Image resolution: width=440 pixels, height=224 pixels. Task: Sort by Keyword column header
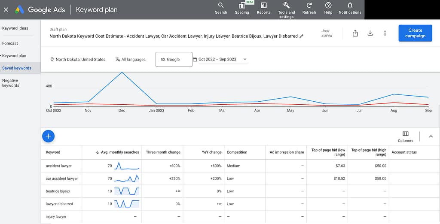click(53, 152)
